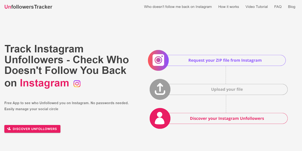The height and width of the screenshot is (151, 302).
Task: Open "Who doesn't follow me back" nav item
Action: click(178, 7)
